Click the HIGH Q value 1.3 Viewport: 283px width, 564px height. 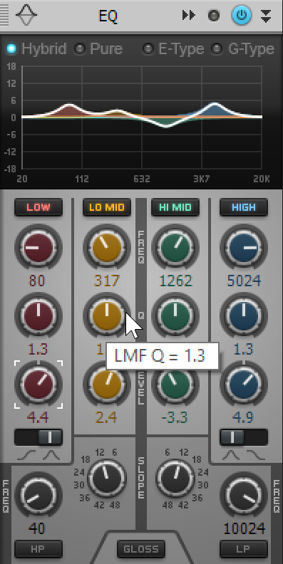coord(244,349)
